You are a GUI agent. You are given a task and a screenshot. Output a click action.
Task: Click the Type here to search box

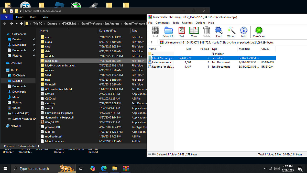coord(34,169)
